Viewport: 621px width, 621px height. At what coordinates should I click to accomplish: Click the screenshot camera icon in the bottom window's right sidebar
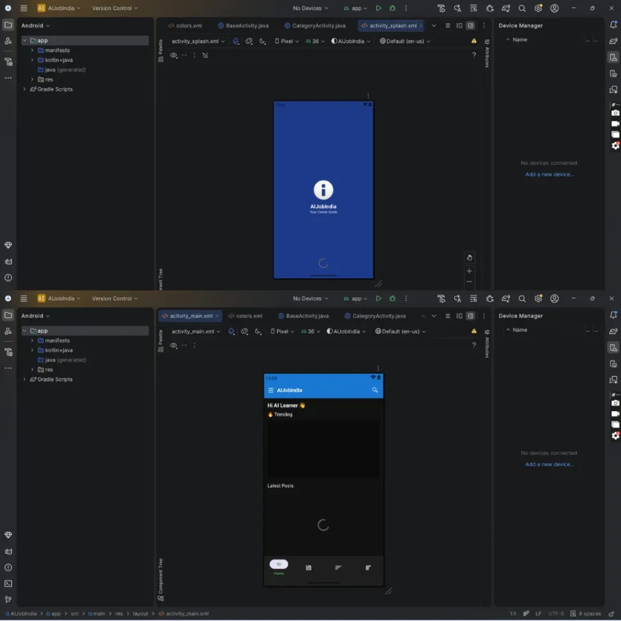coord(615,403)
